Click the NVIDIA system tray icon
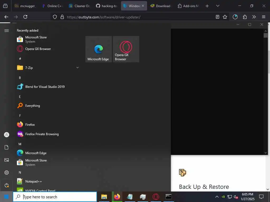This screenshot has height=202, width=270. coord(223,197)
